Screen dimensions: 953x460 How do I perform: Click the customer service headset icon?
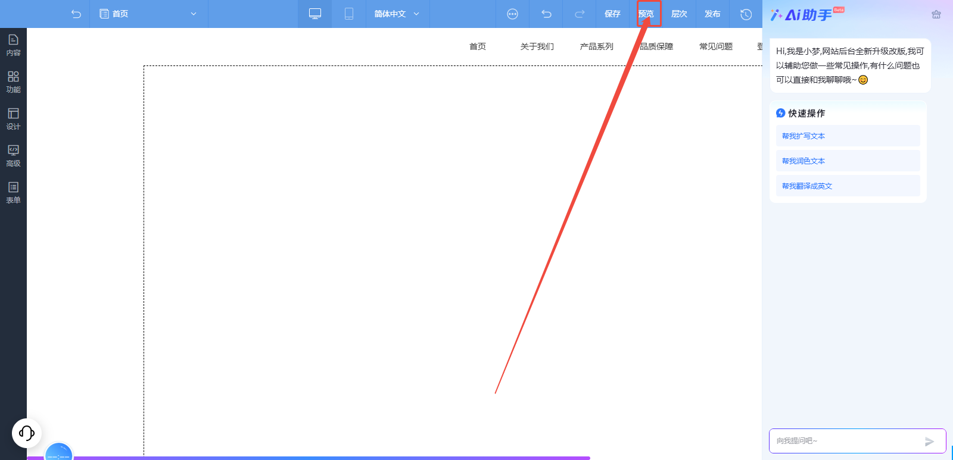pyautogui.click(x=27, y=433)
